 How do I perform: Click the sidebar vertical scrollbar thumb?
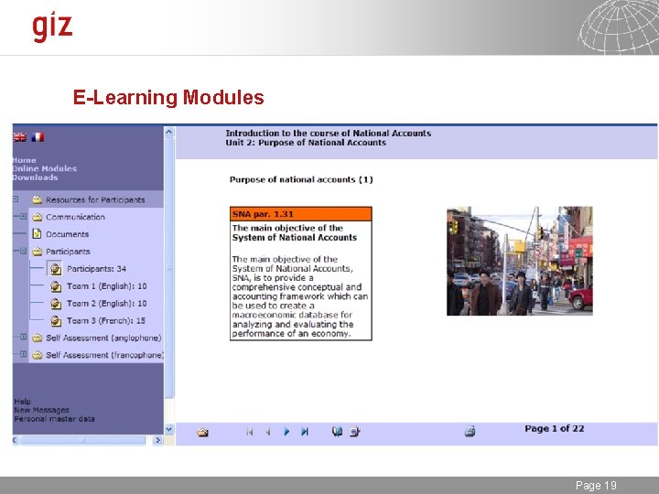169,268
